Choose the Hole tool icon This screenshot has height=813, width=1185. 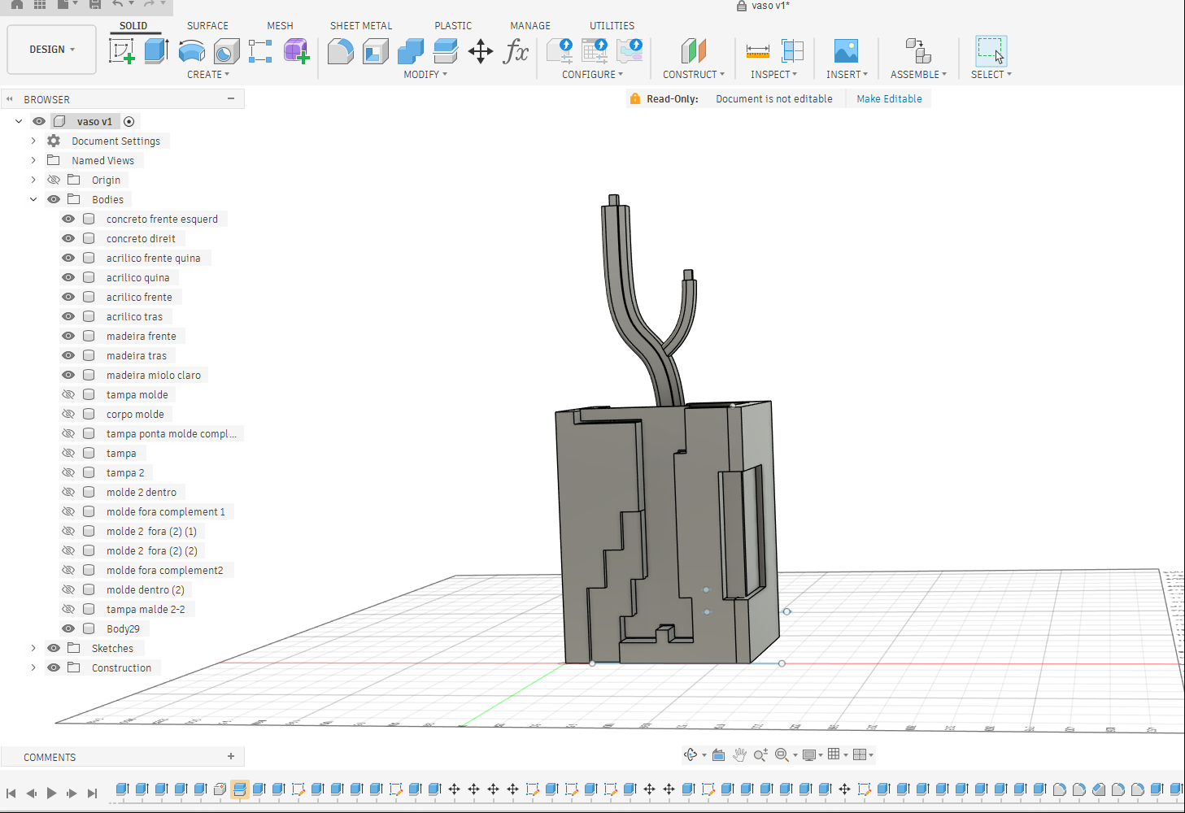pos(226,51)
